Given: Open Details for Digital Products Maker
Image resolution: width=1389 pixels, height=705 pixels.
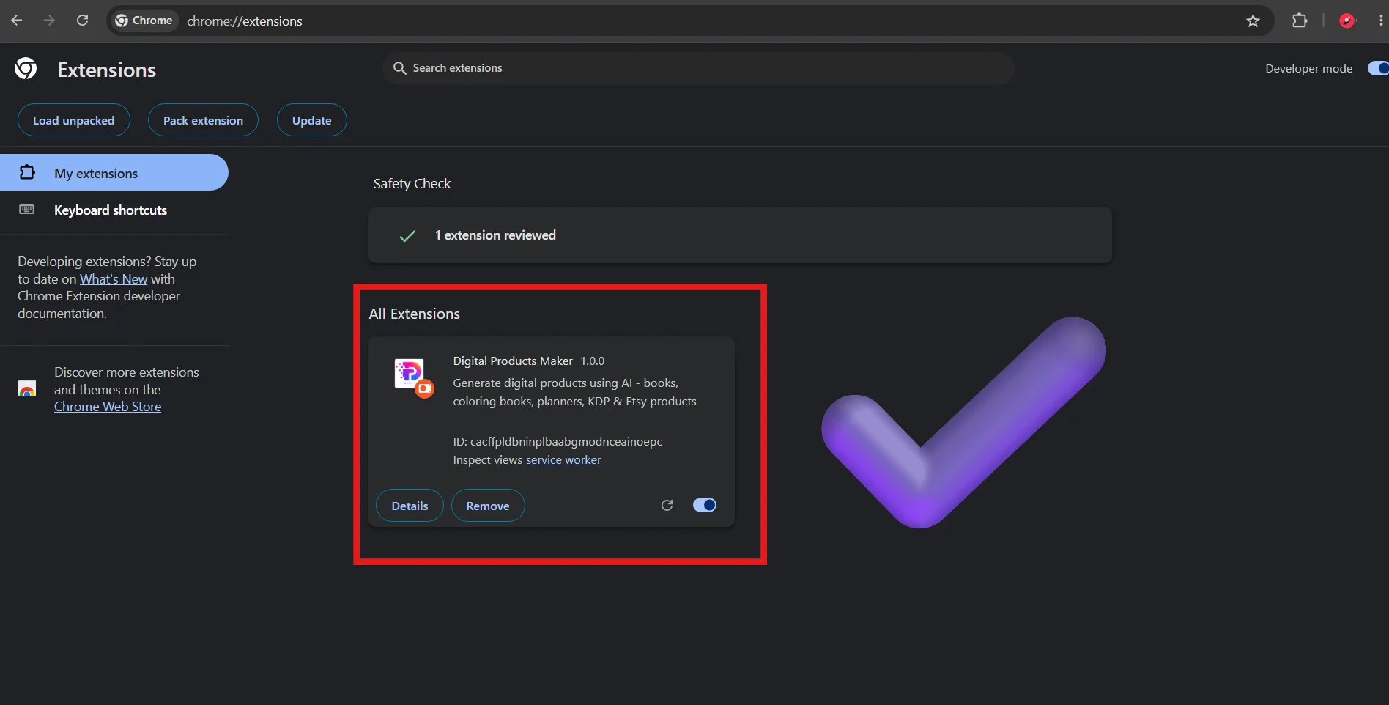Looking at the screenshot, I should (410, 506).
